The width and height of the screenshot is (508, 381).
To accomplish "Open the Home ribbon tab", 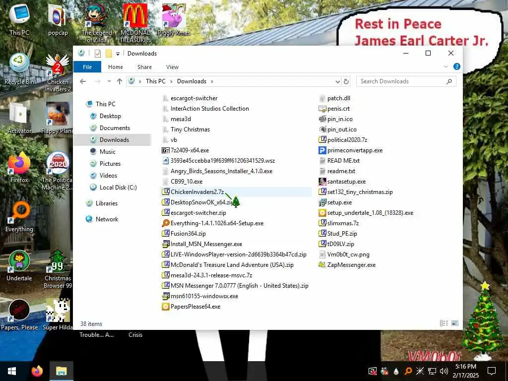I will (115, 67).
